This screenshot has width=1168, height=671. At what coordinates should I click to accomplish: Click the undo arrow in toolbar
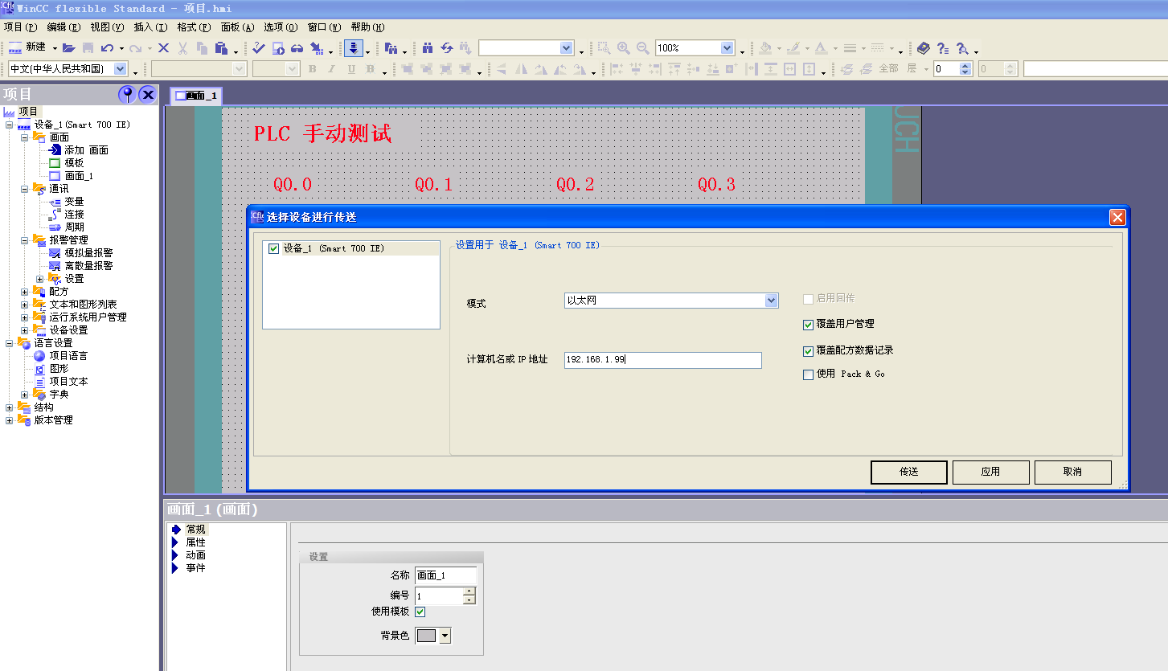coord(107,48)
